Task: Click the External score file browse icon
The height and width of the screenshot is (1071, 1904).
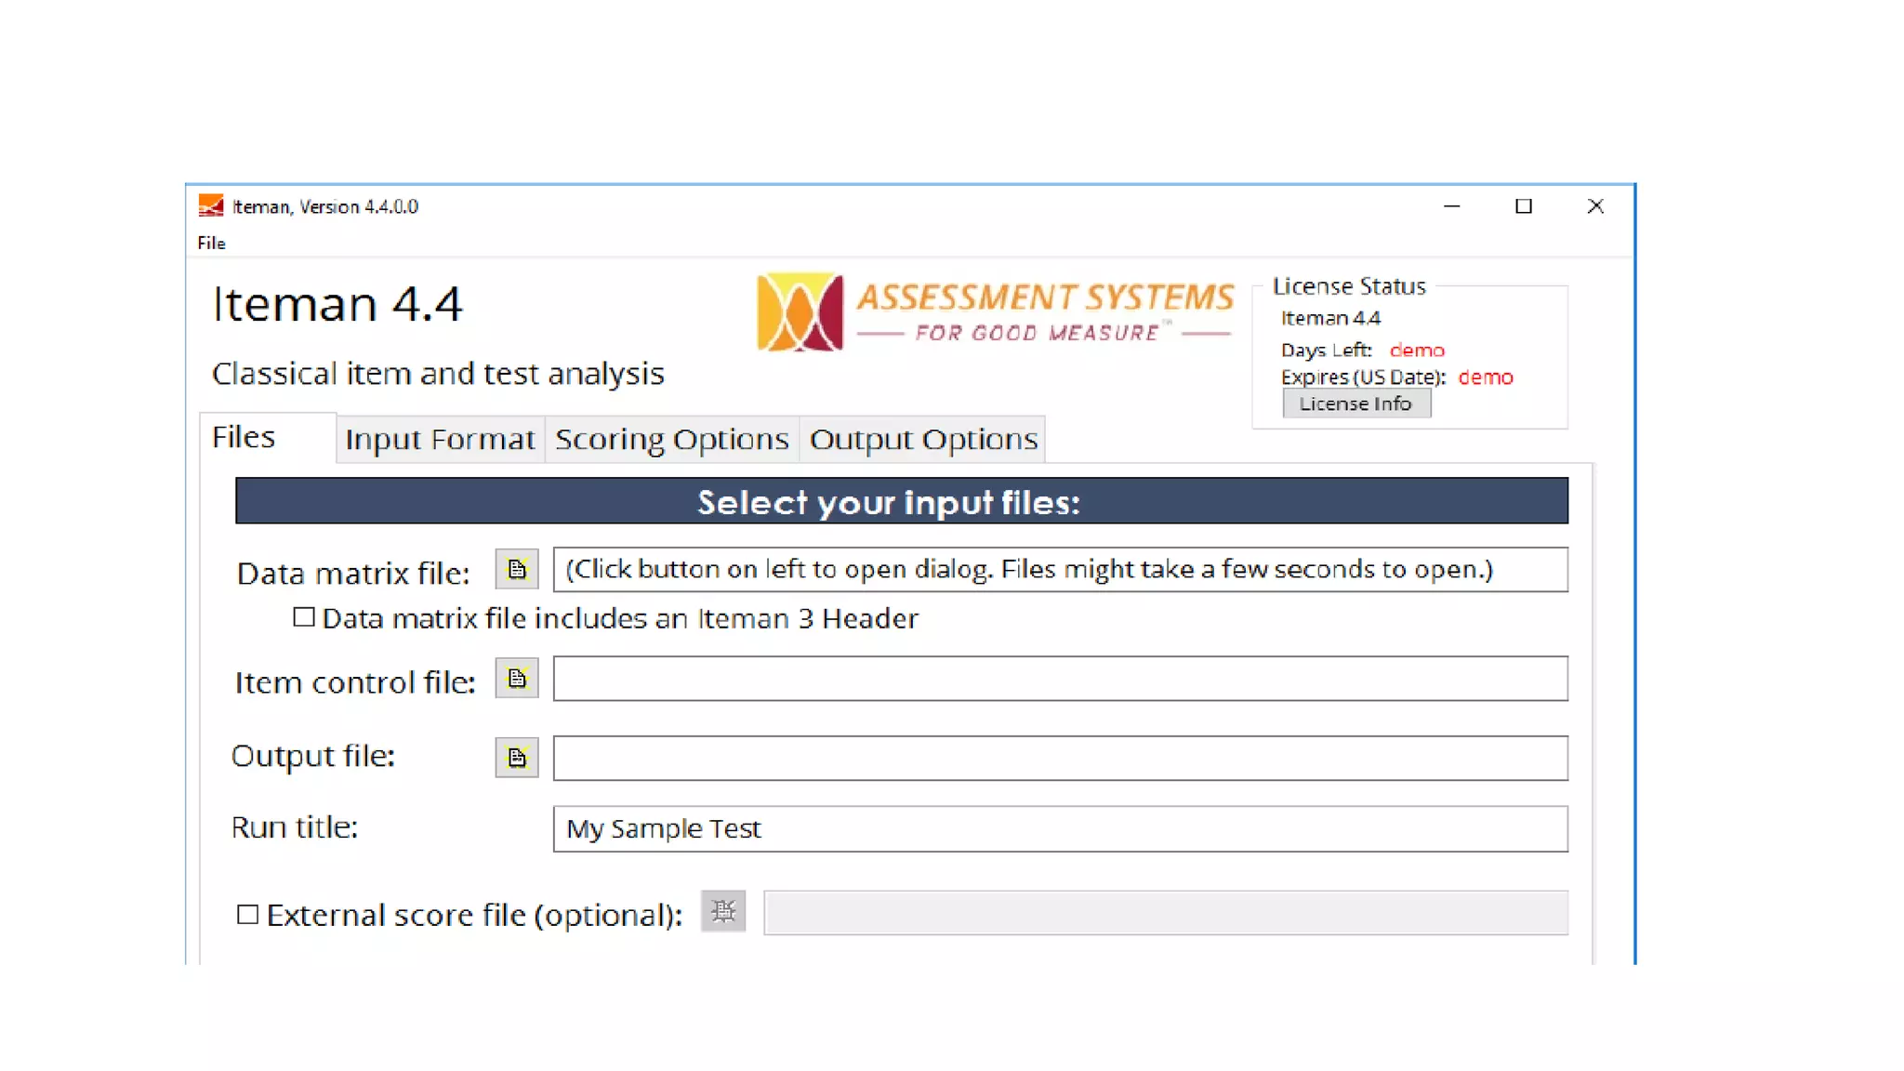Action: click(x=722, y=912)
